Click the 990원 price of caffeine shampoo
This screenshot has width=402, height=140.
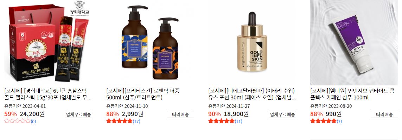coord(333,114)
